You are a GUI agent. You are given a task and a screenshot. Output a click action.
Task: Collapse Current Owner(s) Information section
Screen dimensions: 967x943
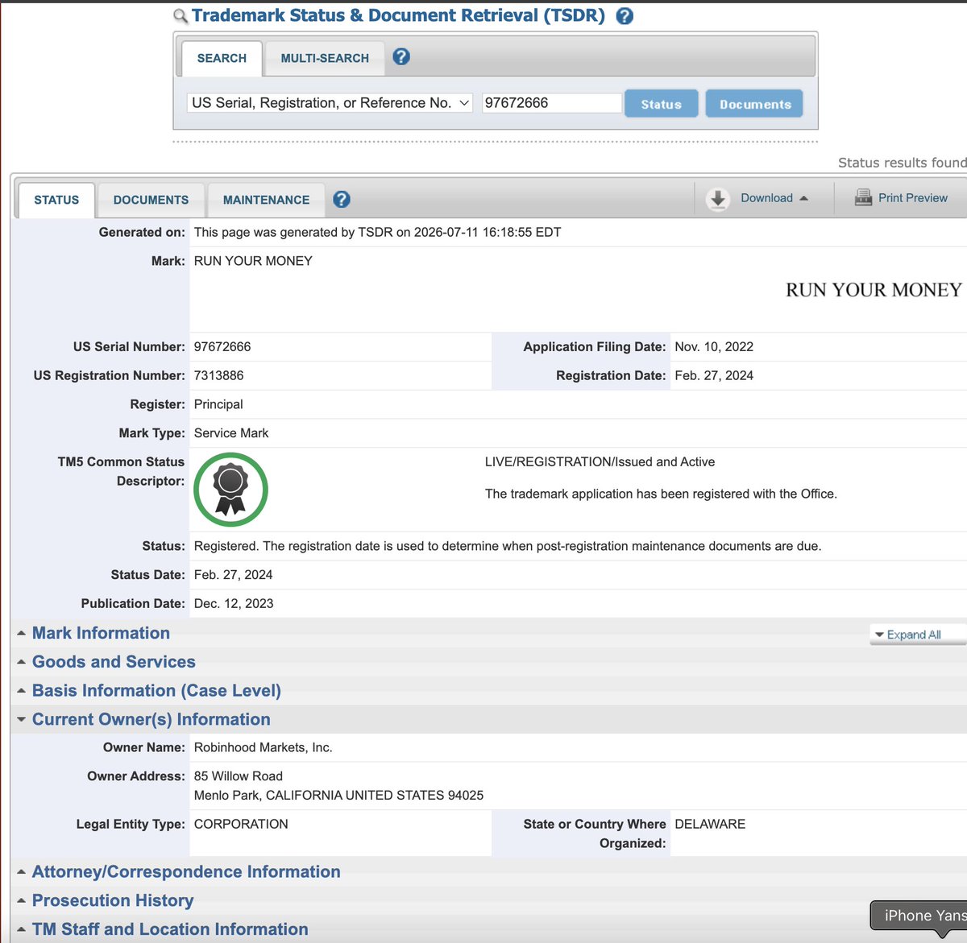151,719
